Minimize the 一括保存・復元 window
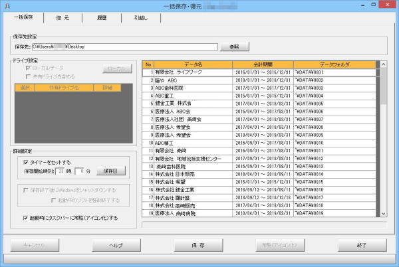This screenshot has height=267, width=399. pos(363,5)
